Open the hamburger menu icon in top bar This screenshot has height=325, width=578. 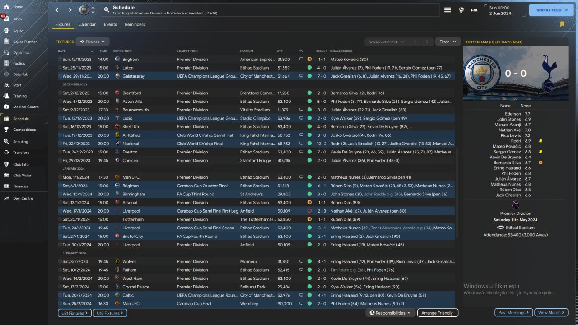click(x=447, y=10)
